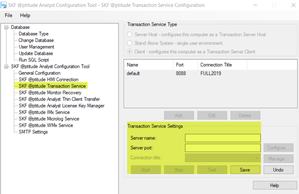Focus the Server name input field

tap(223, 138)
